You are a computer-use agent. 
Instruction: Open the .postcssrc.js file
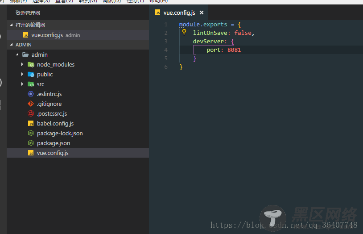tap(52, 113)
